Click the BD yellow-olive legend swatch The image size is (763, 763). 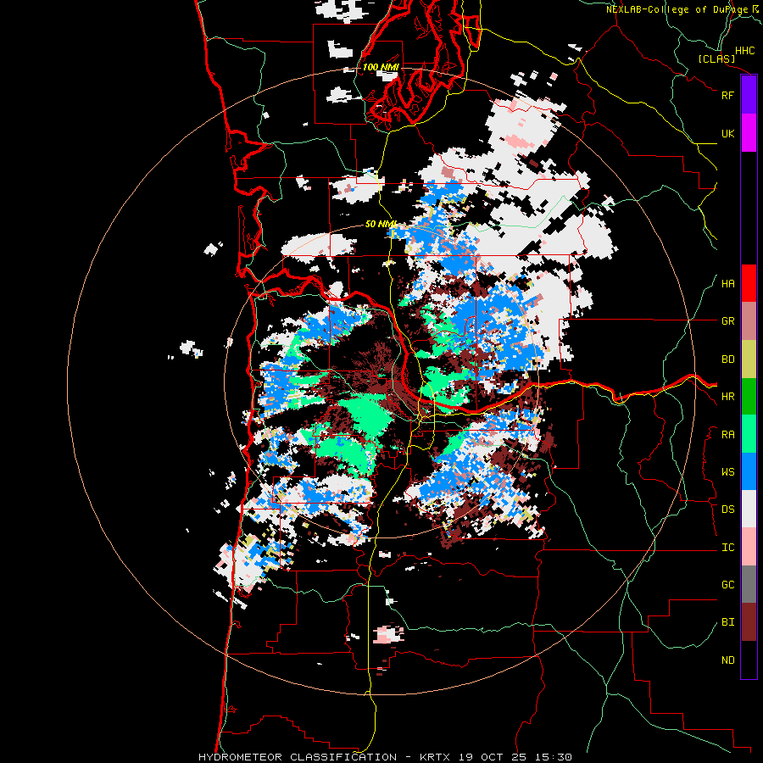749,359
